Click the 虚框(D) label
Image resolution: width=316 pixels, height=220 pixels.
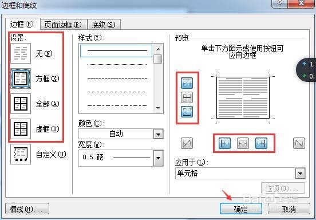[x=48, y=129]
